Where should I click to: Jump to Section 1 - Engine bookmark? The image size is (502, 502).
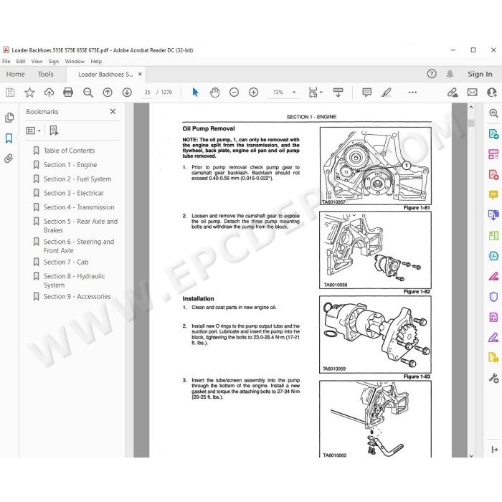[x=70, y=164]
